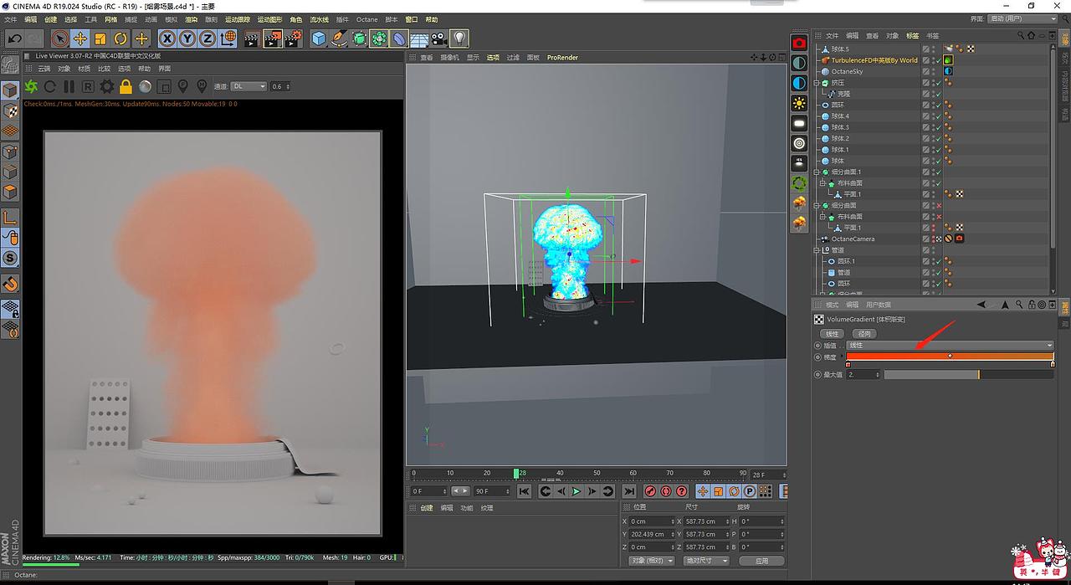The width and height of the screenshot is (1071, 585).
Task: Toggle visibility dots of 球体.3 row
Action: (x=933, y=127)
